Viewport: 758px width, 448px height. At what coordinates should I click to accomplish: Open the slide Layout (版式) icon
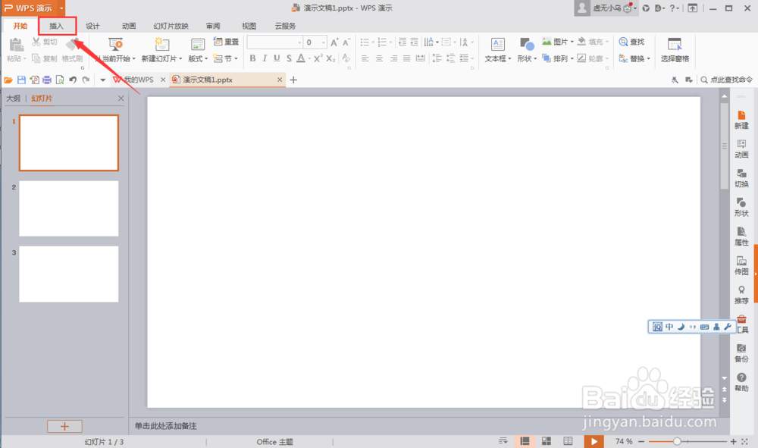pos(198,45)
